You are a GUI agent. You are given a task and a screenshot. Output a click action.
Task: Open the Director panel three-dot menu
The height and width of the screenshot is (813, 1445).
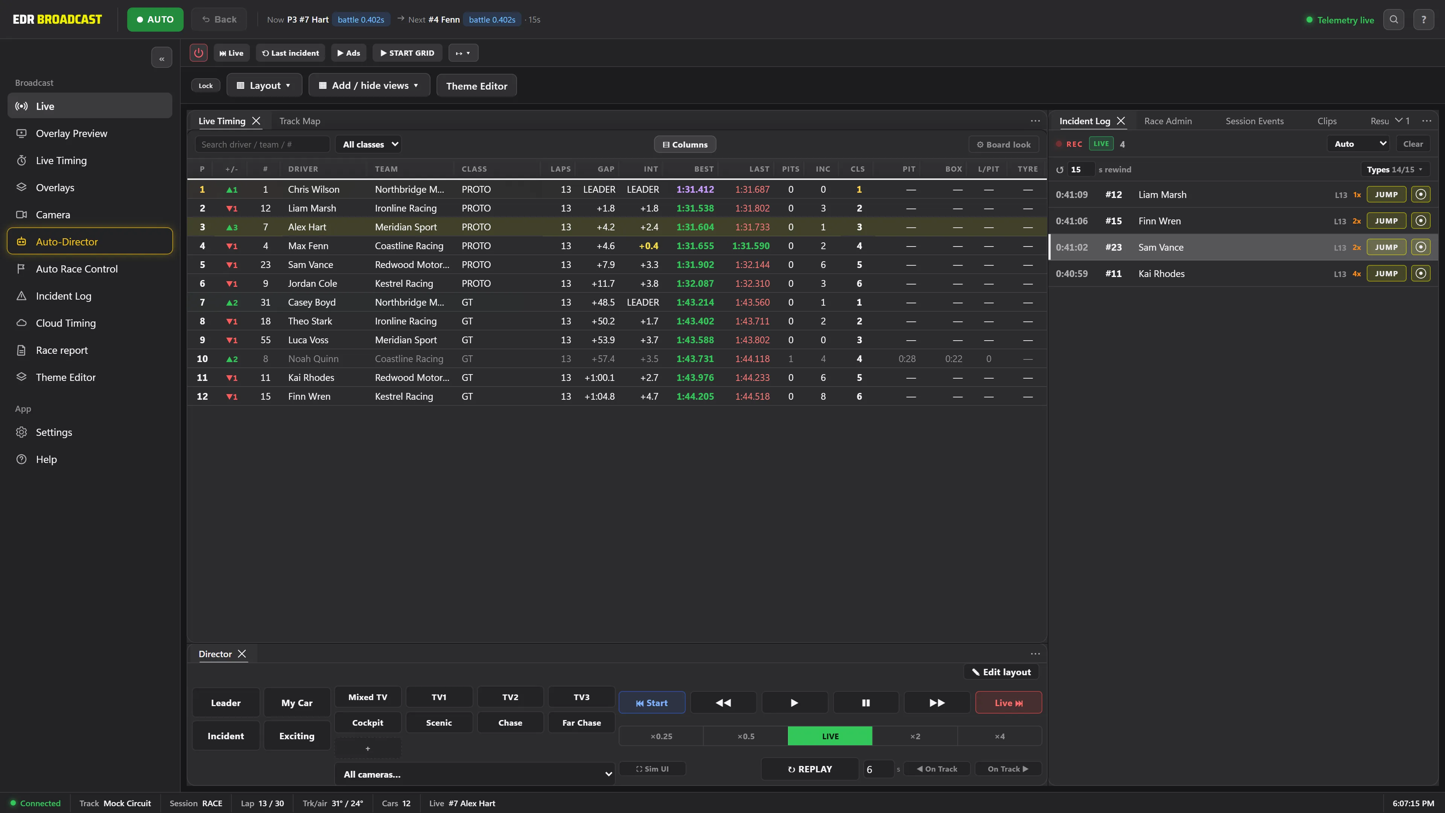pos(1035,654)
